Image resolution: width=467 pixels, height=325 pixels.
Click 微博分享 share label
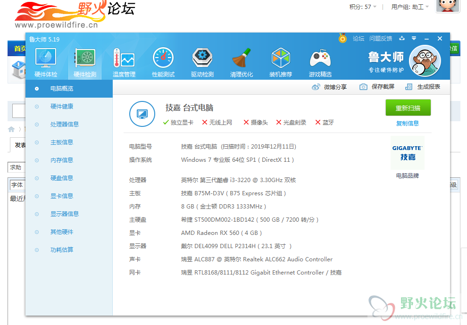pos(335,87)
